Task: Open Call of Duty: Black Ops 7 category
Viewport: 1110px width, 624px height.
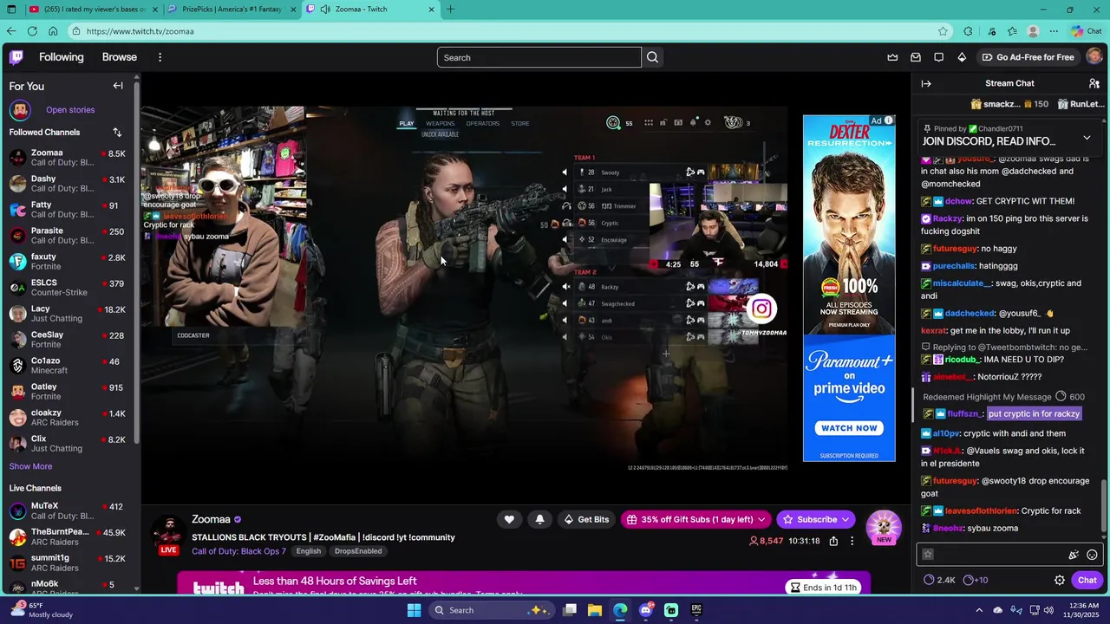Action: tap(238, 551)
